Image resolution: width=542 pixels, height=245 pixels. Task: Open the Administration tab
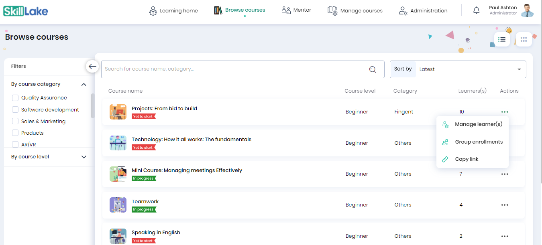(x=423, y=11)
